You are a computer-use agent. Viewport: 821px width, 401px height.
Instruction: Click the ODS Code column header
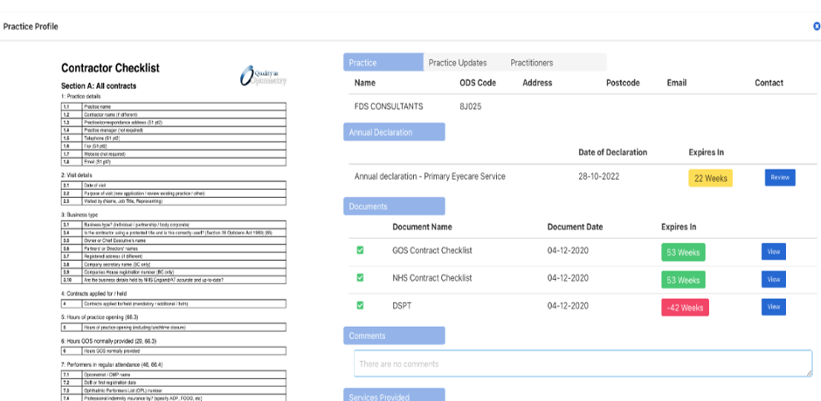pyautogui.click(x=478, y=83)
